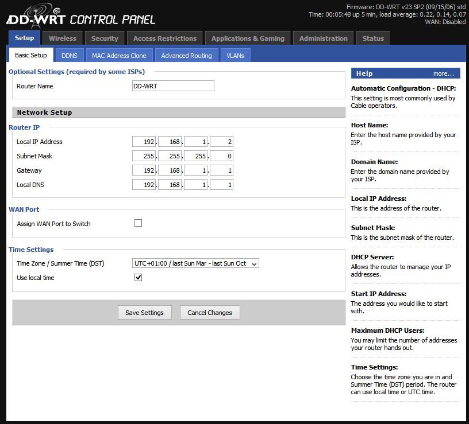
Task: Open the VLANs sub-tab
Action: point(235,56)
